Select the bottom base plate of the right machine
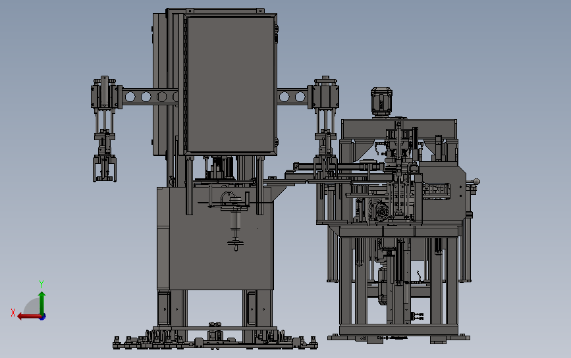Screen dimensions: 571x358 coord(398,330)
